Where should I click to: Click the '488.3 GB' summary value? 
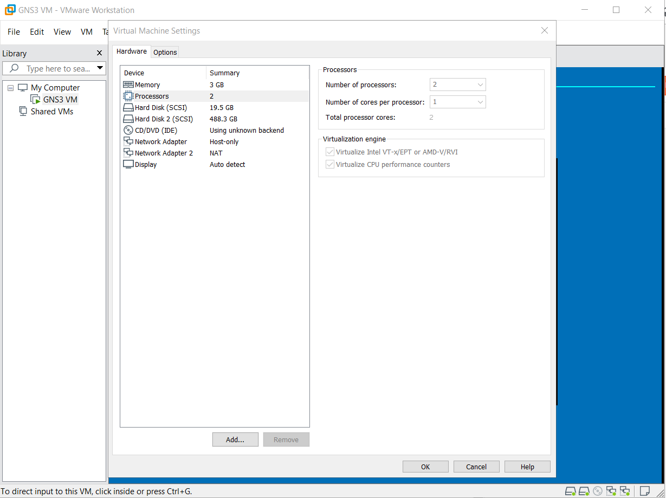point(223,119)
